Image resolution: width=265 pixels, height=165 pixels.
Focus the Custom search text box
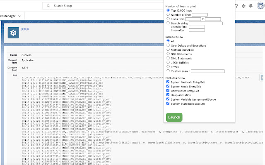click(x=208, y=71)
